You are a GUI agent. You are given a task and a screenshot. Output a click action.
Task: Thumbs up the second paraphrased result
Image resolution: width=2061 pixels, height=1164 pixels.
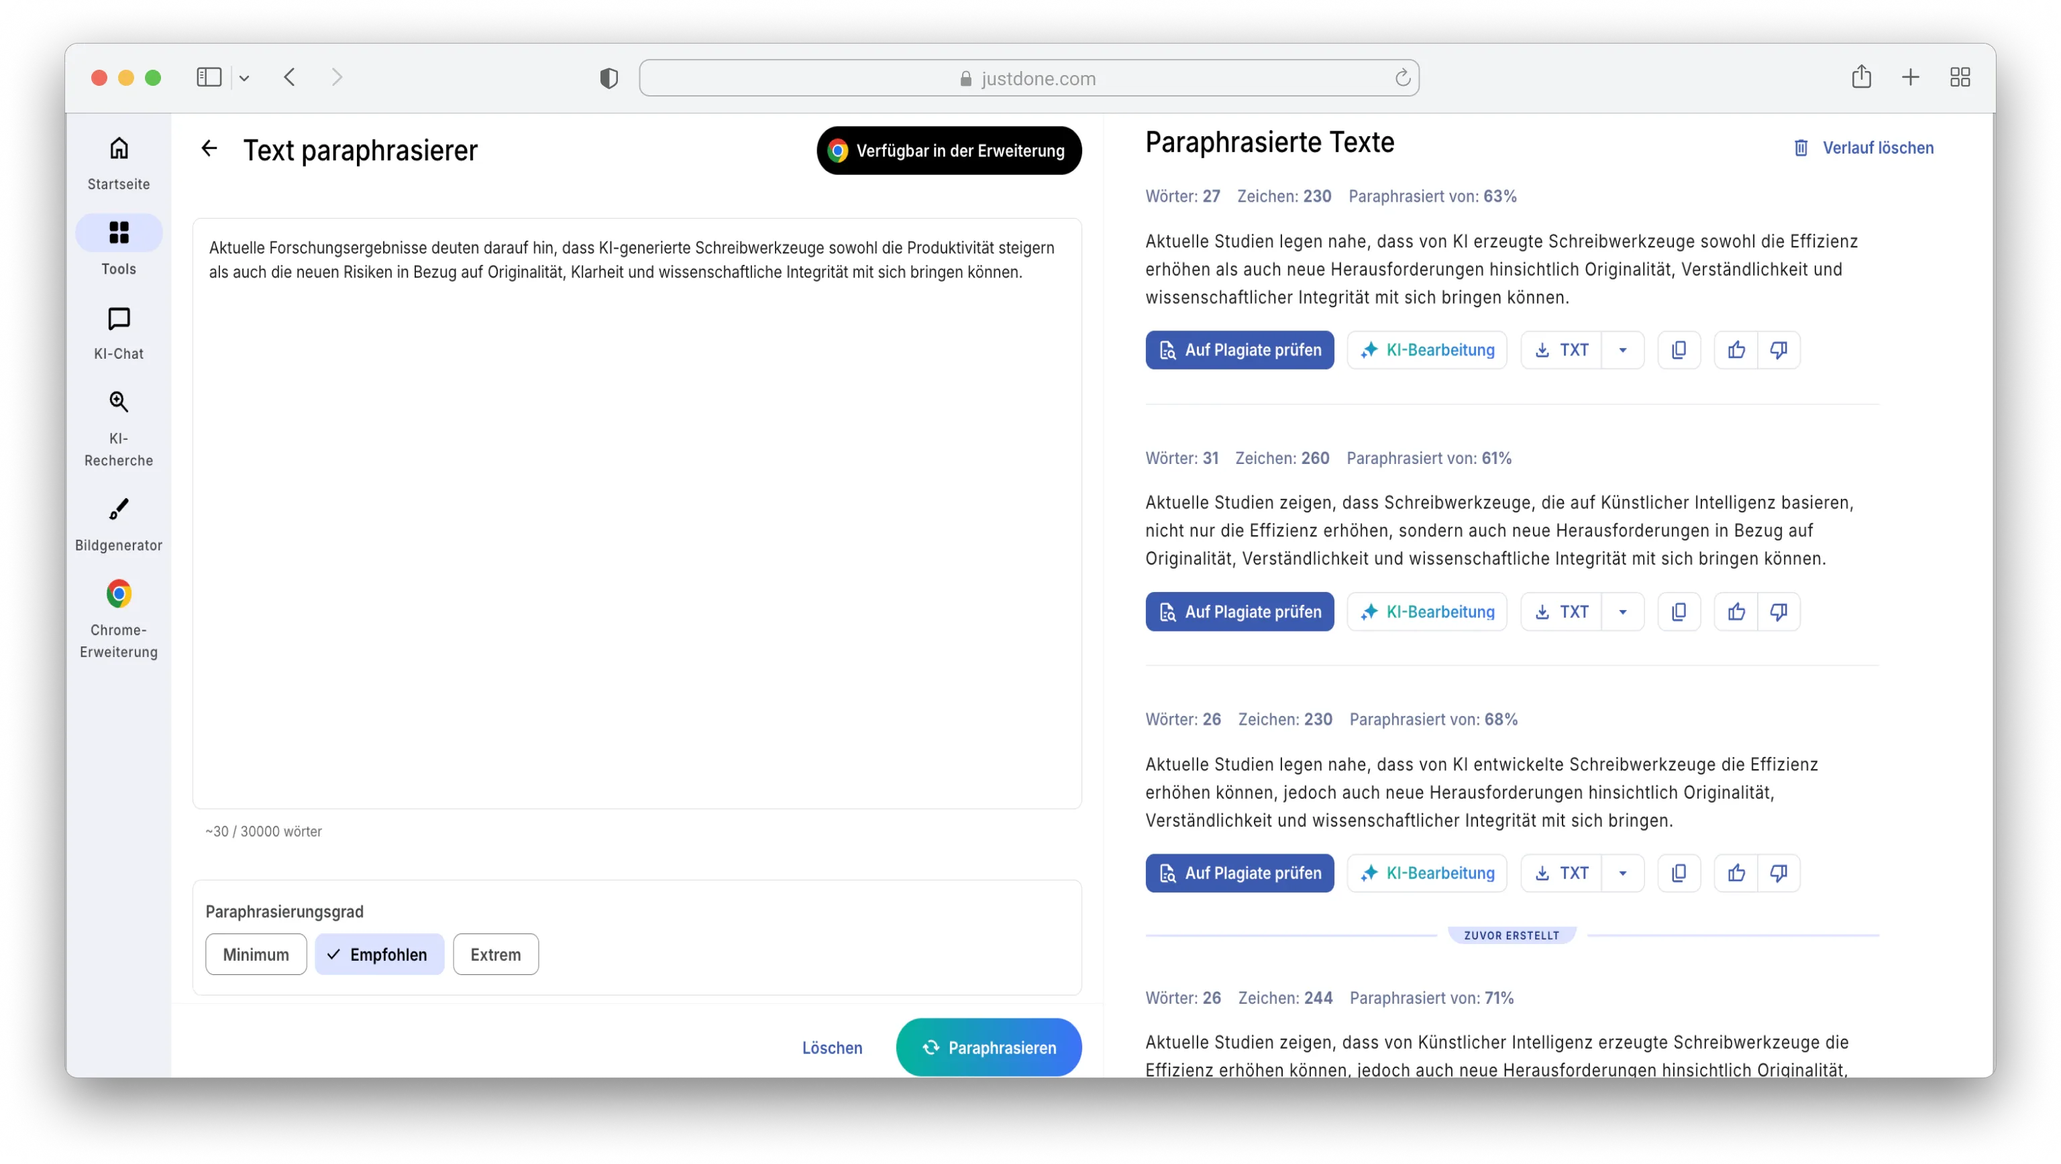(1736, 612)
